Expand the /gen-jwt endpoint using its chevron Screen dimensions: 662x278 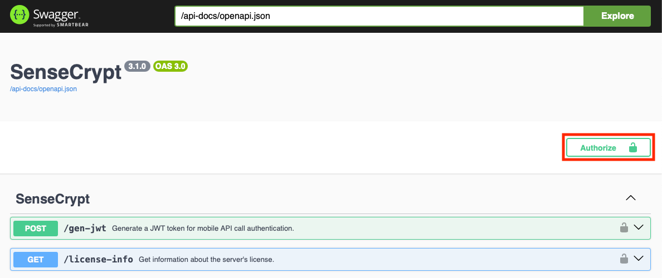(639, 227)
